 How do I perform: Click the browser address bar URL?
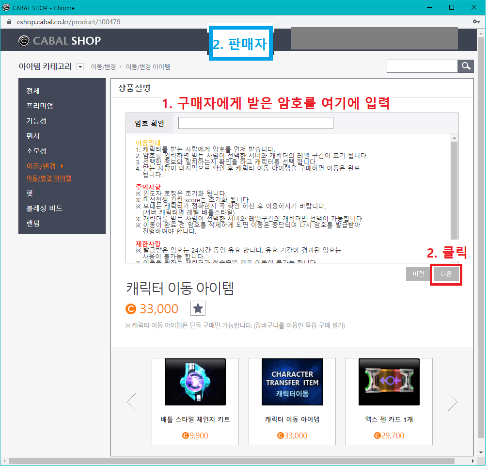tap(69, 22)
